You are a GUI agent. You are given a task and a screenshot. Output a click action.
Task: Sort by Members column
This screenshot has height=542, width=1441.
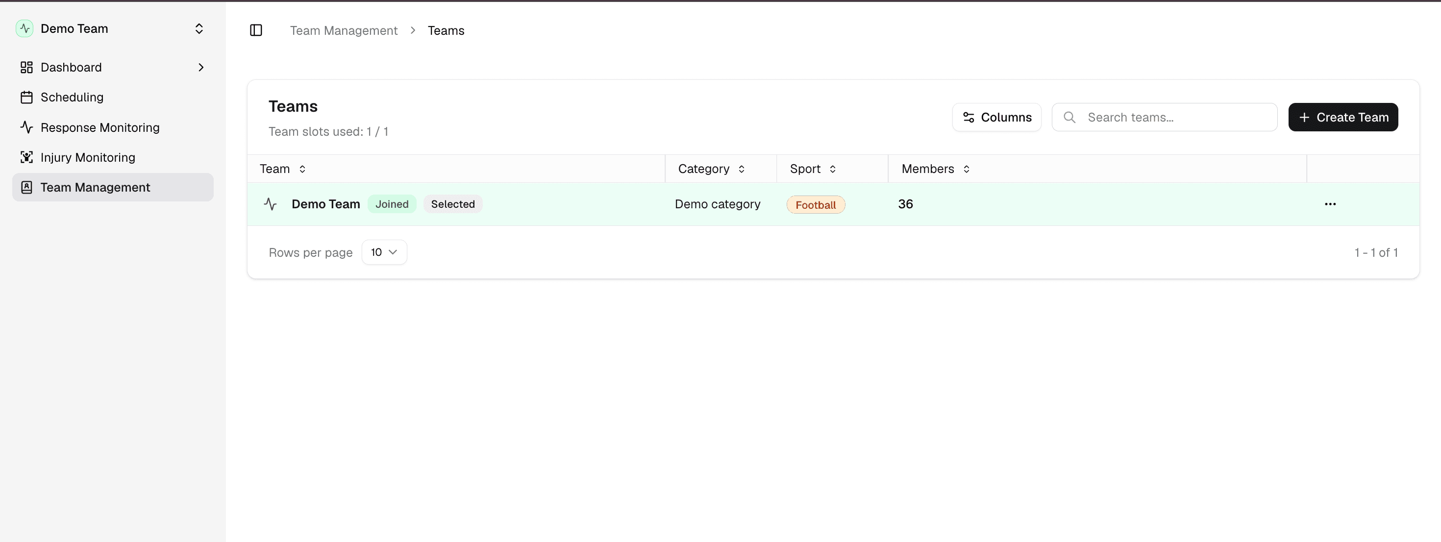coord(935,169)
